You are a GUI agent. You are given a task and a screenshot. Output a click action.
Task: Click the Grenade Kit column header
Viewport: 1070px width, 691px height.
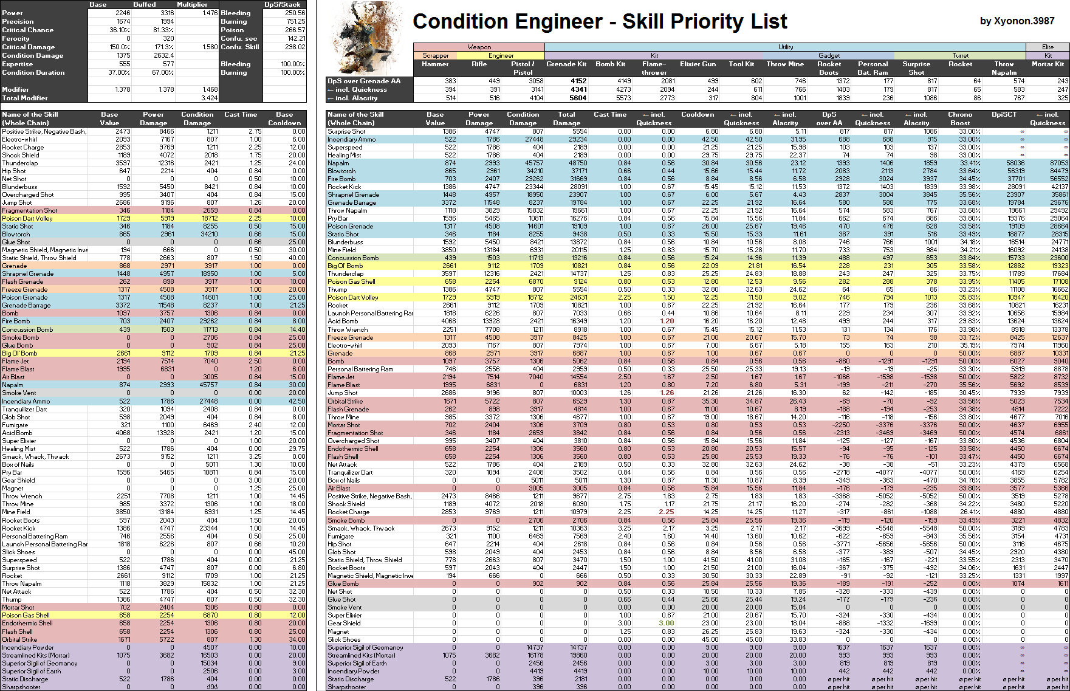[x=566, y=64]
